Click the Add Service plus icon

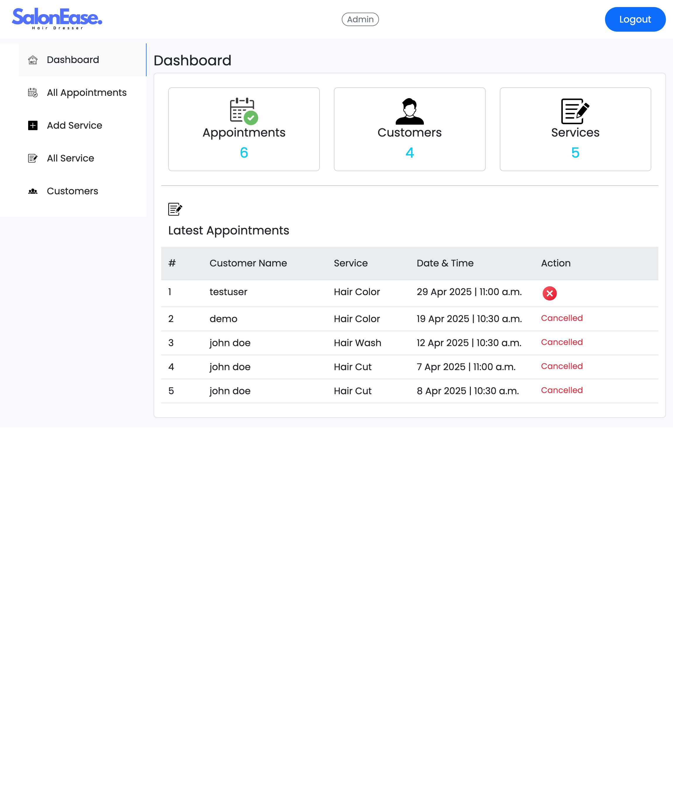(33, 126)
